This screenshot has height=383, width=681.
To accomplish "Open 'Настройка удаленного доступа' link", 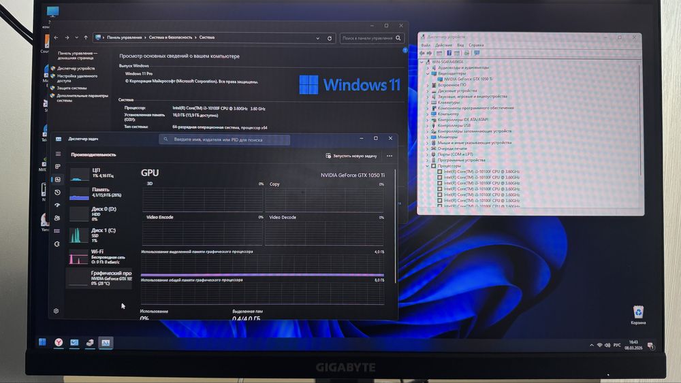I will 78,78.
